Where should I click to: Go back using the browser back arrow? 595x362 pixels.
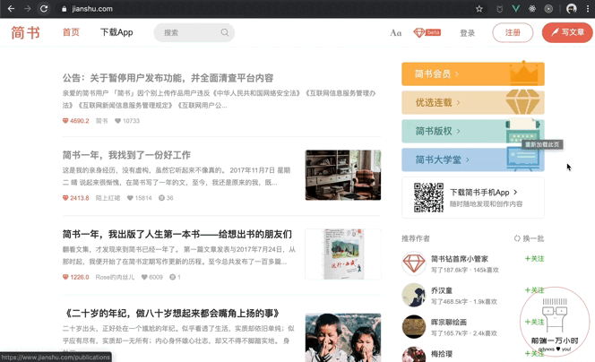click(x=11, y=8)
